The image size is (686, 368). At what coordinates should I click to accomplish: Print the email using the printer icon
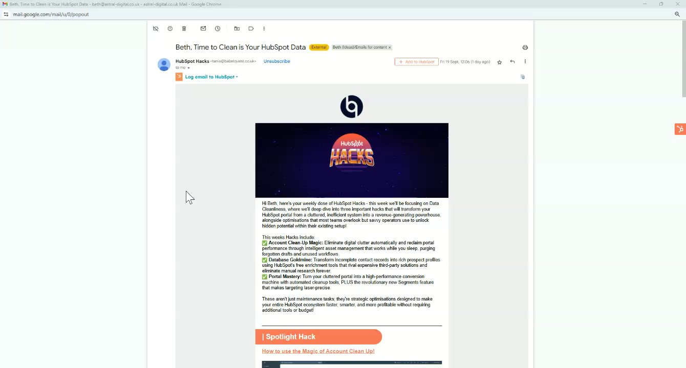525,48
